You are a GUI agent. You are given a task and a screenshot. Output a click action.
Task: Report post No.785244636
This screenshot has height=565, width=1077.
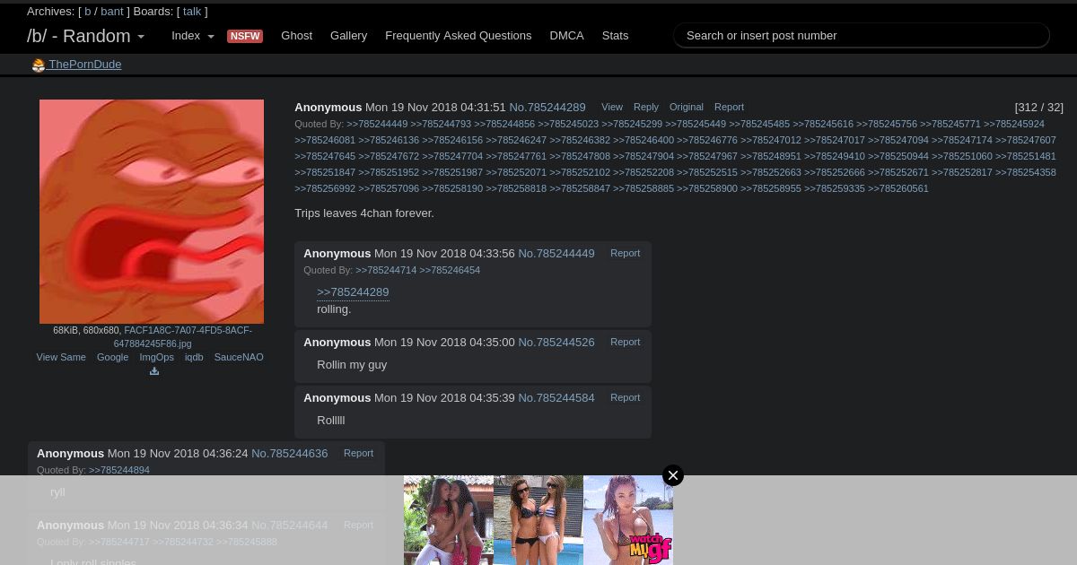358,453
